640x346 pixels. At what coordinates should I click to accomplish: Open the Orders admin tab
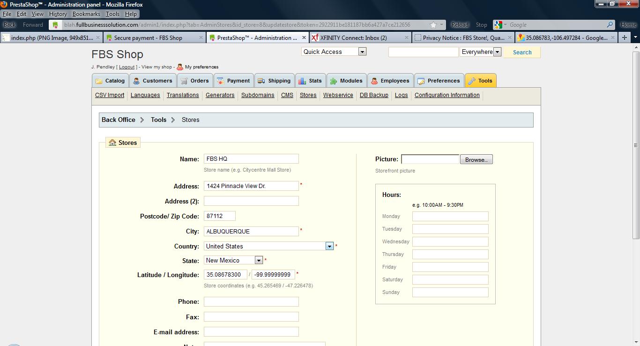tap(194, 81)
